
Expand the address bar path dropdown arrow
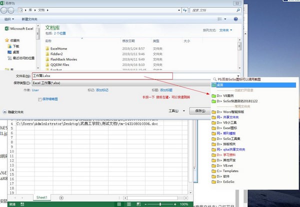click(x=179, y=10)
